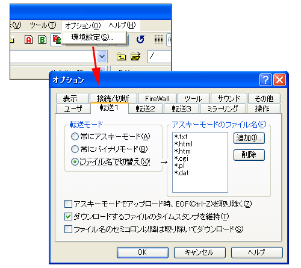Click the binary mode 'B' toolbar icon
The width and height of the screenshot is (301, 268).
[42, 39]
